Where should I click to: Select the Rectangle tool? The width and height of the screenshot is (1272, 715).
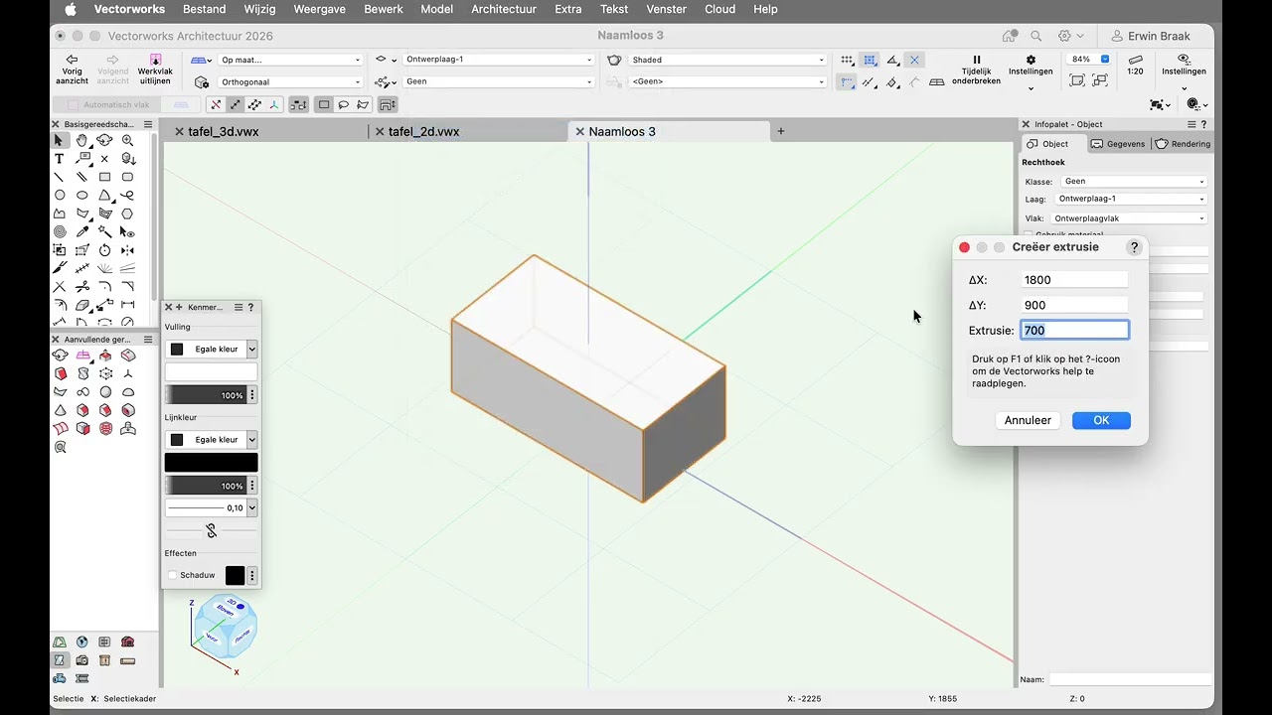[104, 177]
